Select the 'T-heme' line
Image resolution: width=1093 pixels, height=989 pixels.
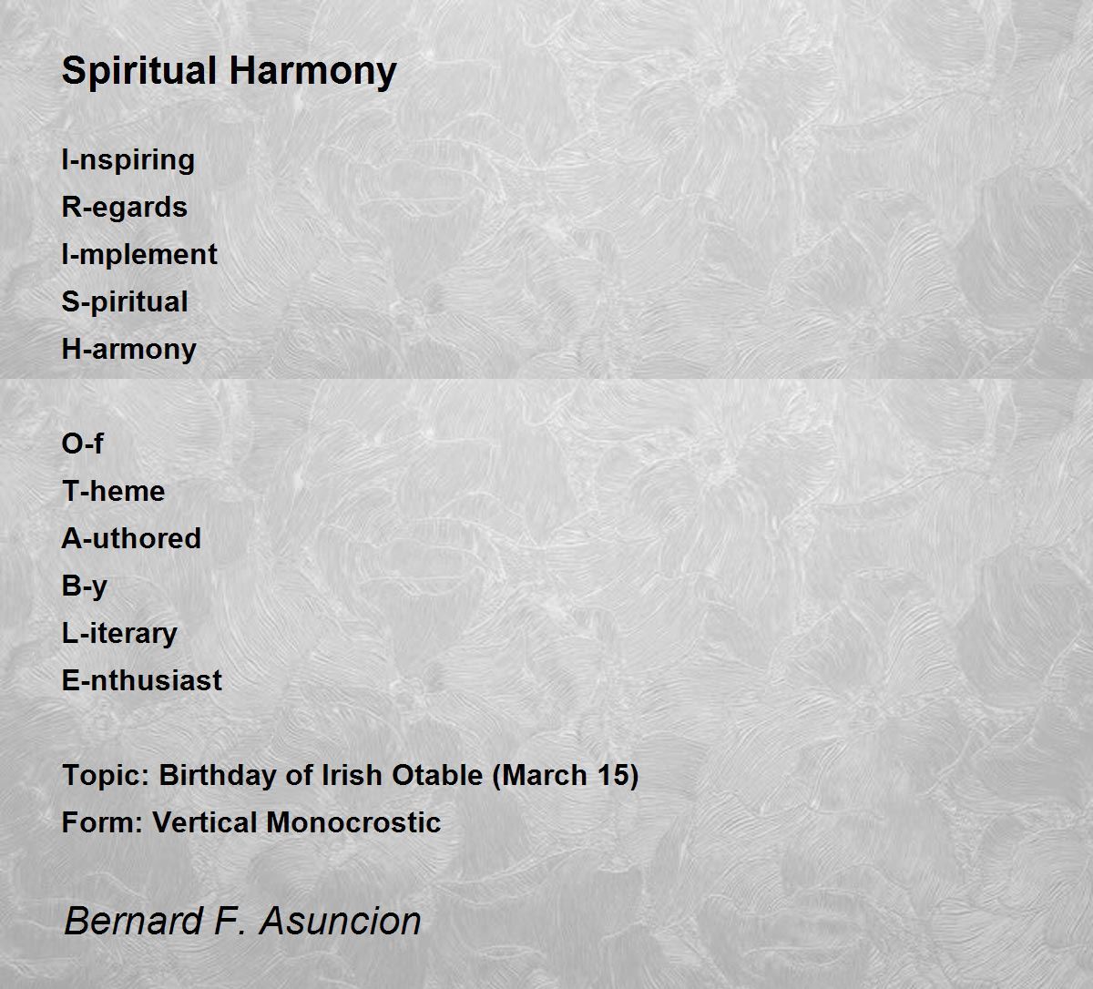[113, 492]
